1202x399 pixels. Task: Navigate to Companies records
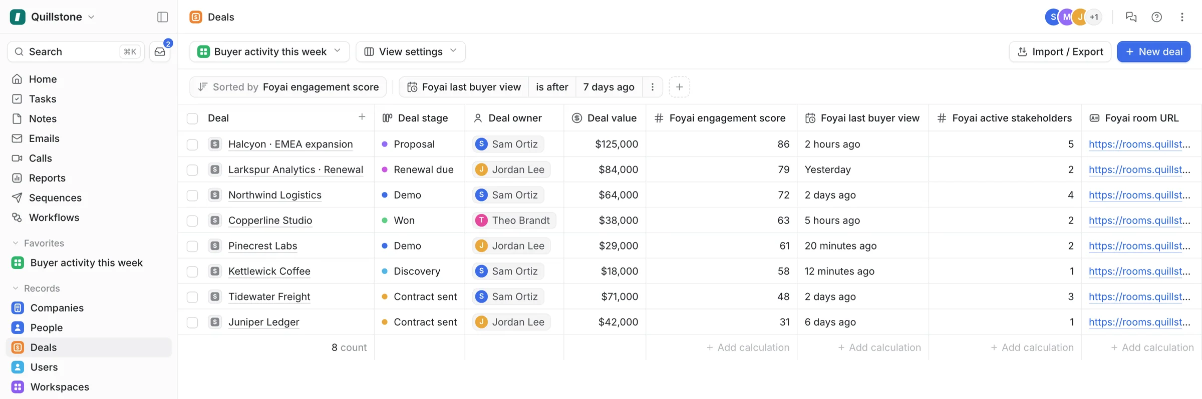[x=89, y=308]
